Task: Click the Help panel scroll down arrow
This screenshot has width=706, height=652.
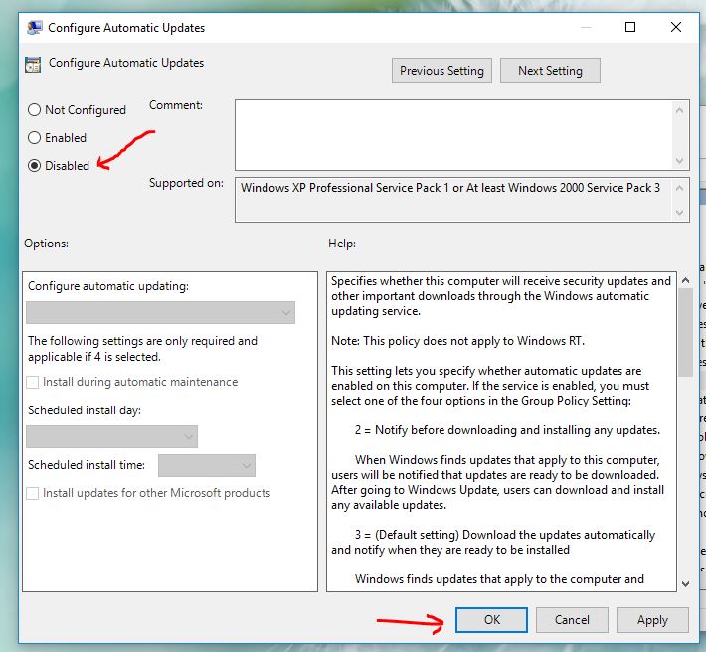Action: pyautogui.click(x=685, y=583)
